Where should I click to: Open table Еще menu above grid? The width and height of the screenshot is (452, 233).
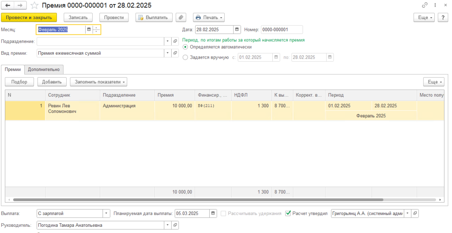click(x=434, y=82)
